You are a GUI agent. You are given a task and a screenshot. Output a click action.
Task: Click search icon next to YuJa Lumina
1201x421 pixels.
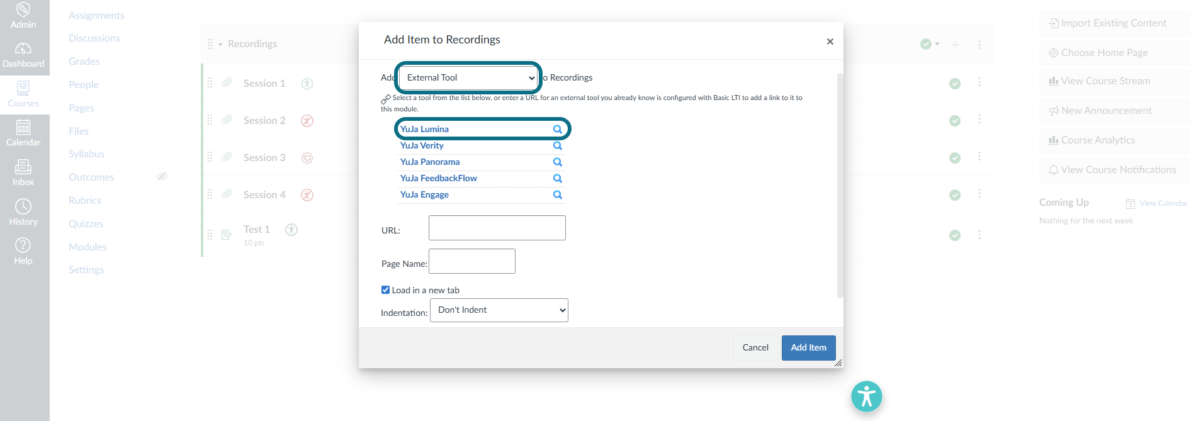coord(557,129)
